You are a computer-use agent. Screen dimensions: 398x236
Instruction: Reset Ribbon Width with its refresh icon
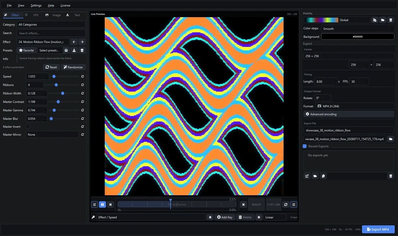(x=83, y=93)
